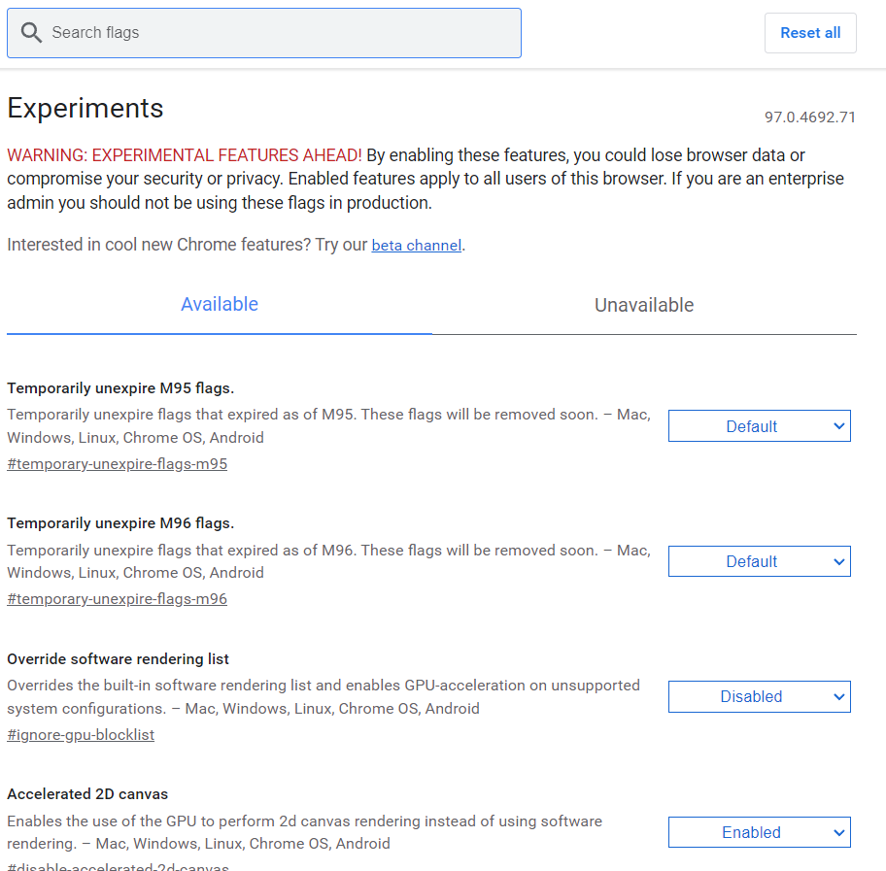The width and height of the screenshot is (886, 871).
Task: Click the version number 97.0.4692.71
Action: tap(809, 117)
